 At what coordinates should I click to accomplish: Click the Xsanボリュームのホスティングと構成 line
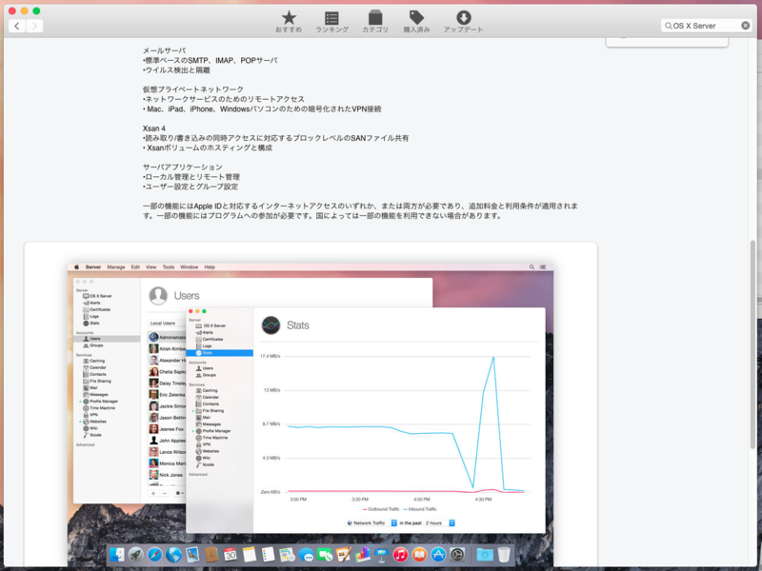click(x=208, y=148)
